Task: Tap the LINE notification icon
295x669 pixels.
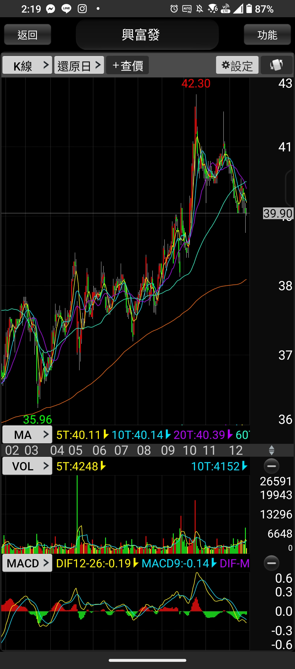Action: click(x=66, y=9)
